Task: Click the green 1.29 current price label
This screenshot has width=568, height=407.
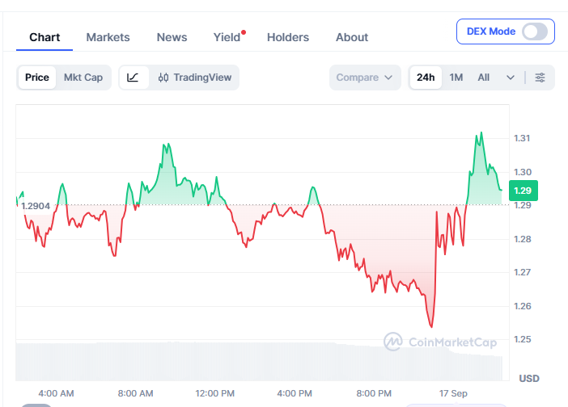Action: 523,191
